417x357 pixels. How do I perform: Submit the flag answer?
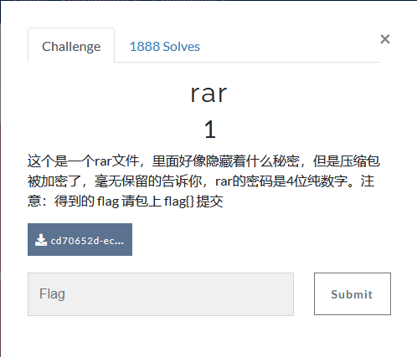tap(353, 294)
